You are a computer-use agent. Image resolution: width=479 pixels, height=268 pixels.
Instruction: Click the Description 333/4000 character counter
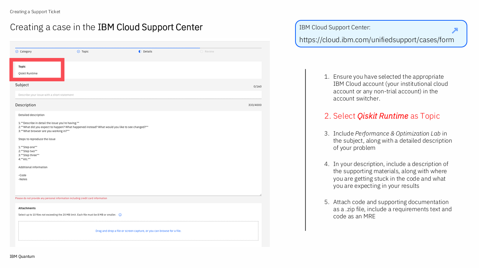(255, 105)
